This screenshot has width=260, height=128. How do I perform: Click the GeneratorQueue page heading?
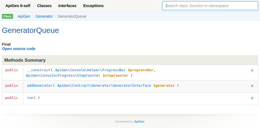point(30,30)
